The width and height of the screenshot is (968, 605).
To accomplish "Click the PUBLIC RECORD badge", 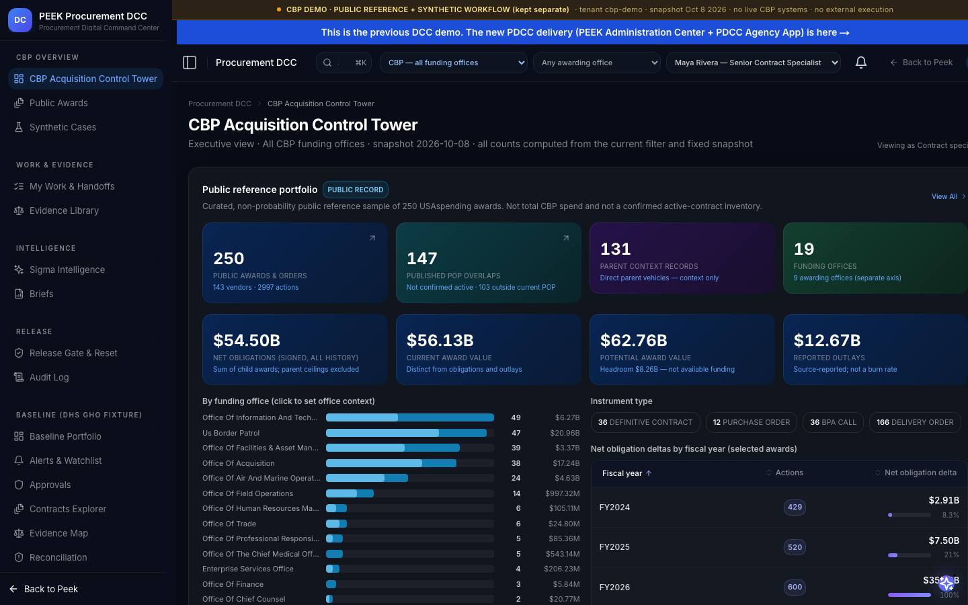I will click(356, 190).
